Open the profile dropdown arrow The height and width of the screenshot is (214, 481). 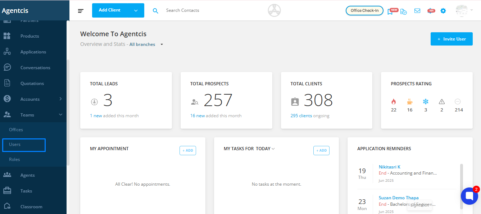click(471, 10)
